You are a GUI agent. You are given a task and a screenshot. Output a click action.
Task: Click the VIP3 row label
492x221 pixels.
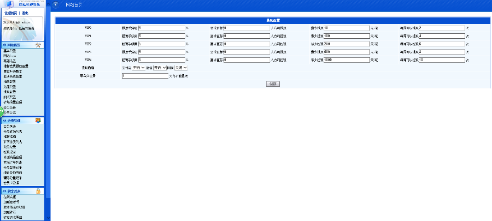(x=88, y=52)
